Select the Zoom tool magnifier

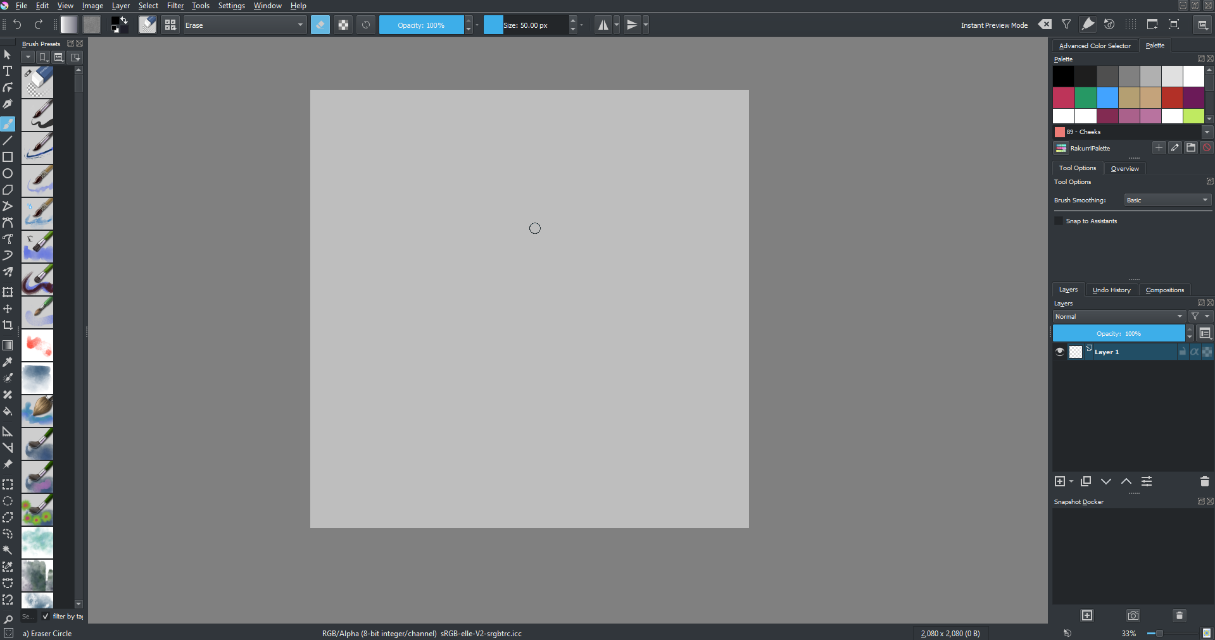(x=8, y=620)
